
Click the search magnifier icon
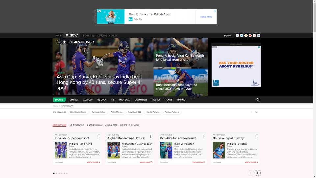coord(258,100)
